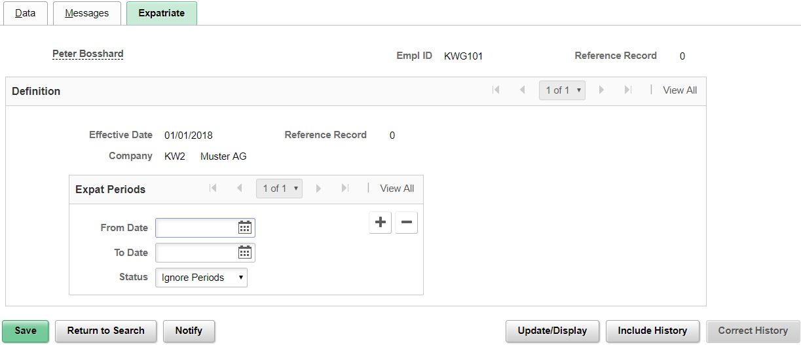Open Peter Bosshard name link
The width and height of the screenshot is (801, 345).
click(x=88, y=54)
